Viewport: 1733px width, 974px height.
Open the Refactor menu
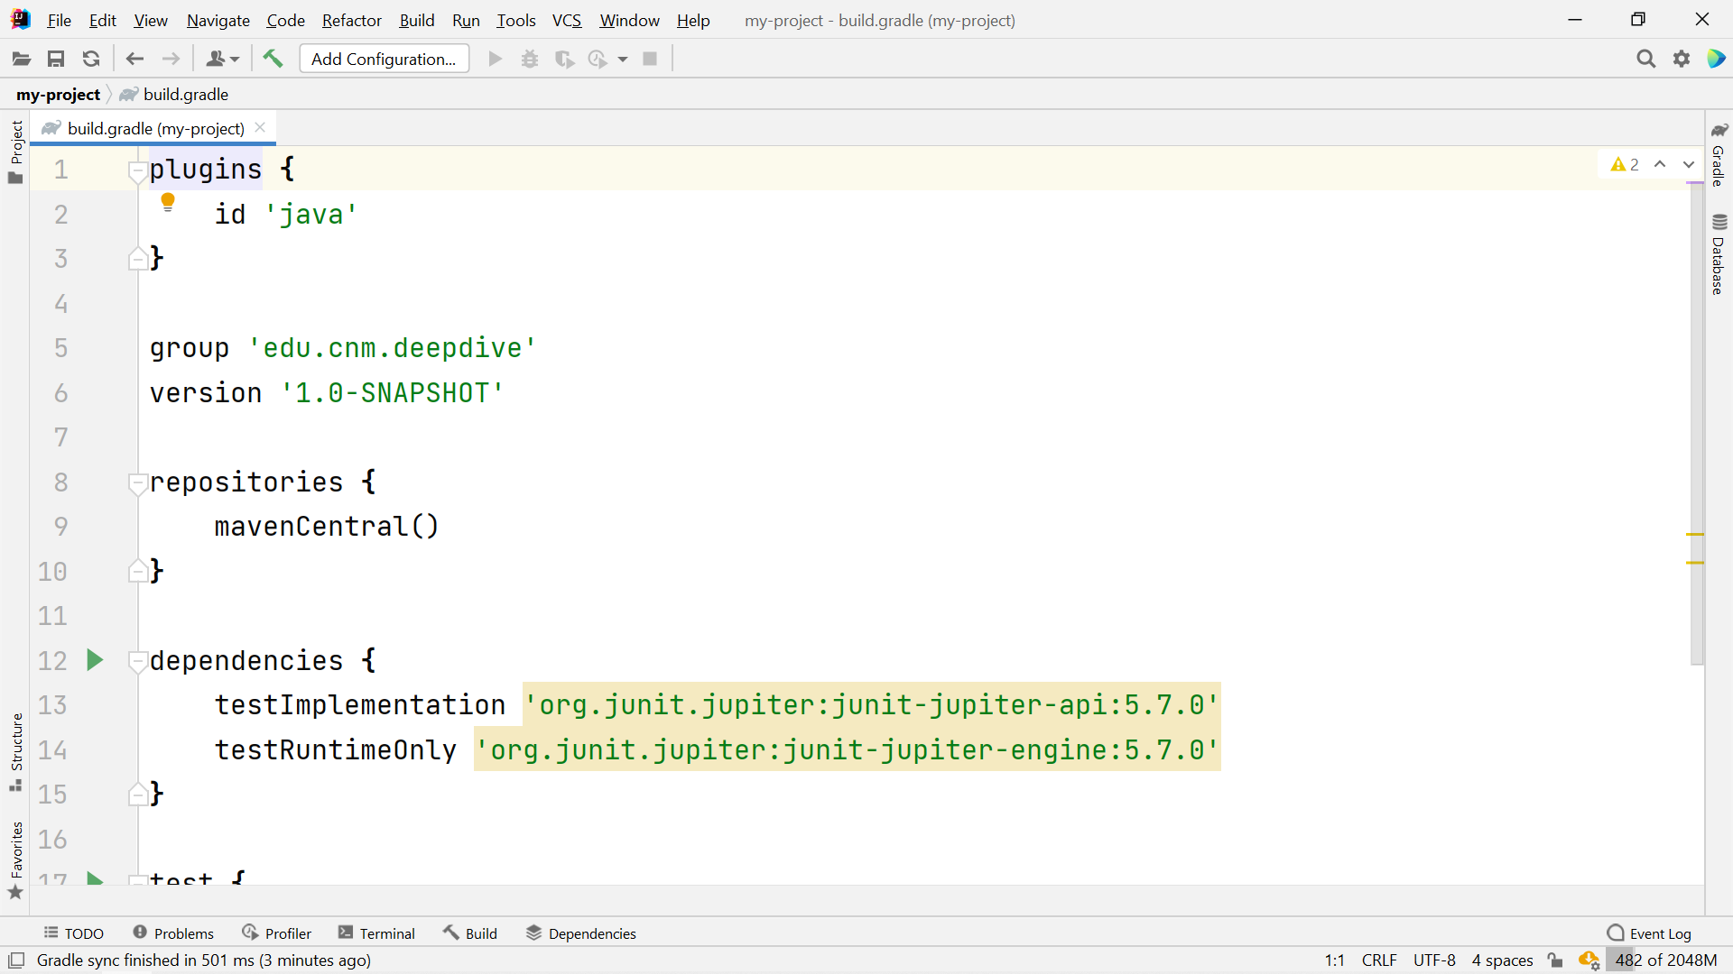pos(351,20)
